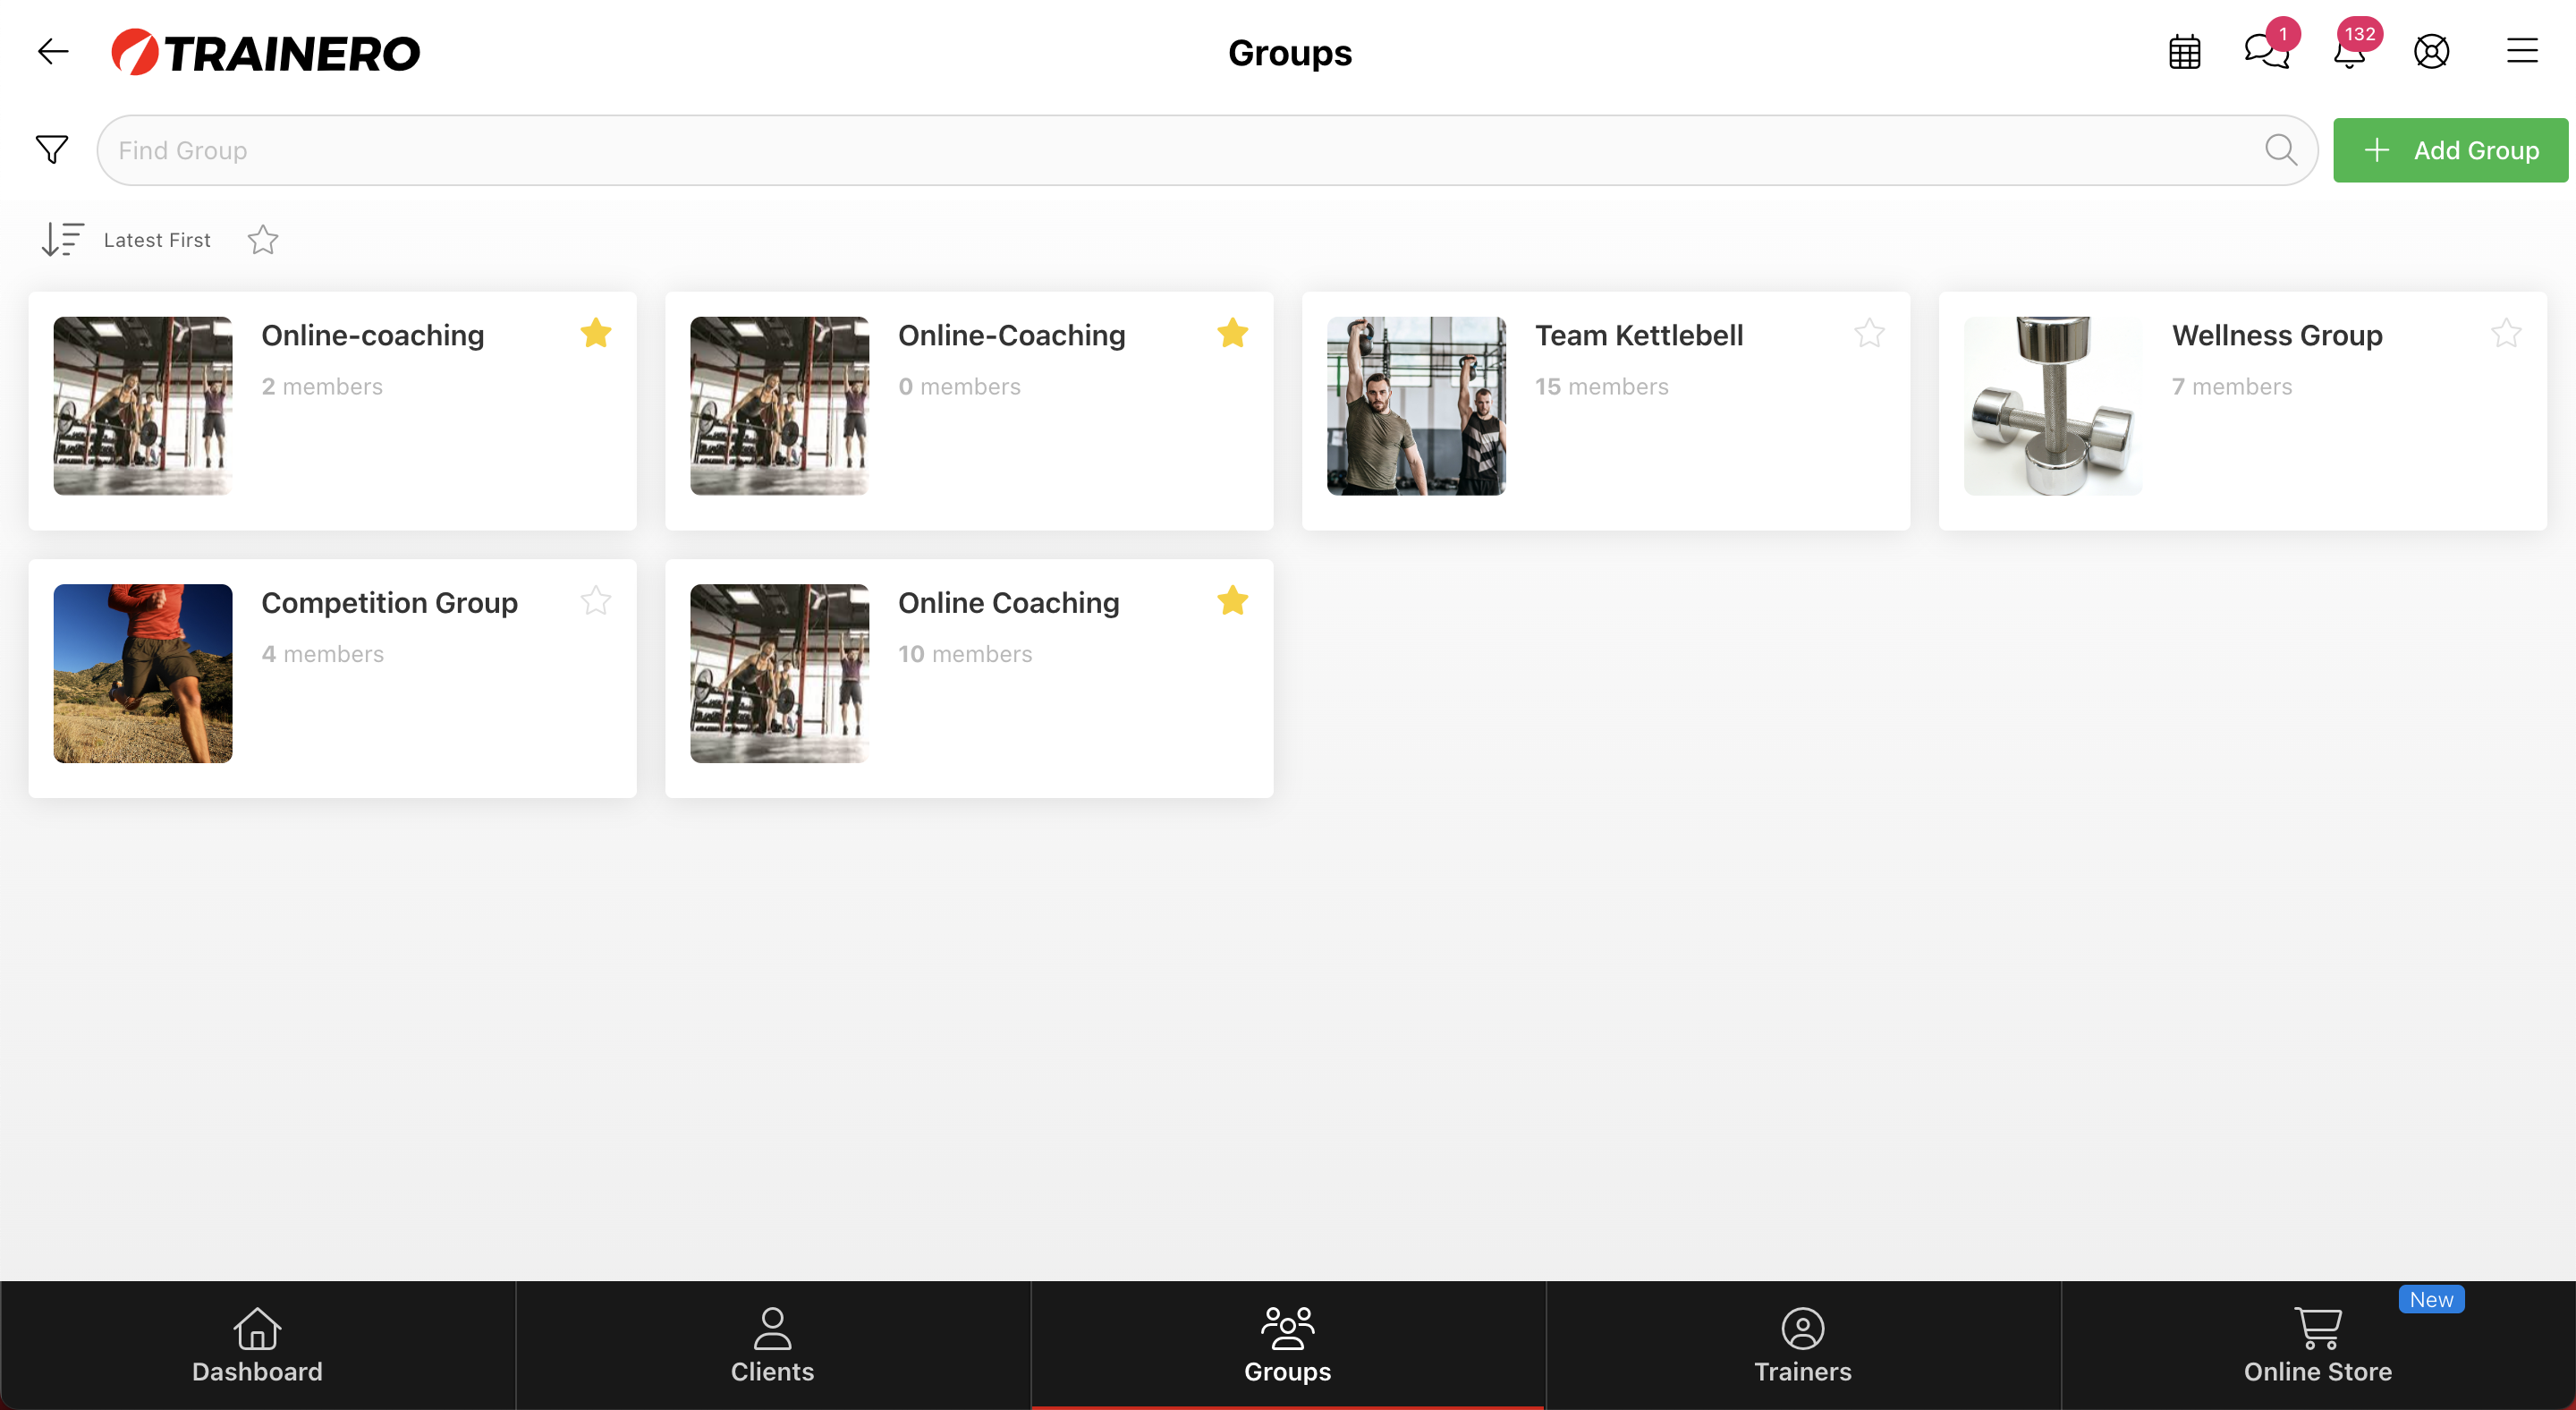Screen dimensions: 2576x1410
Task: Unfavorite Online Coaching 10 members star
Action: [x=1233, y=600]
